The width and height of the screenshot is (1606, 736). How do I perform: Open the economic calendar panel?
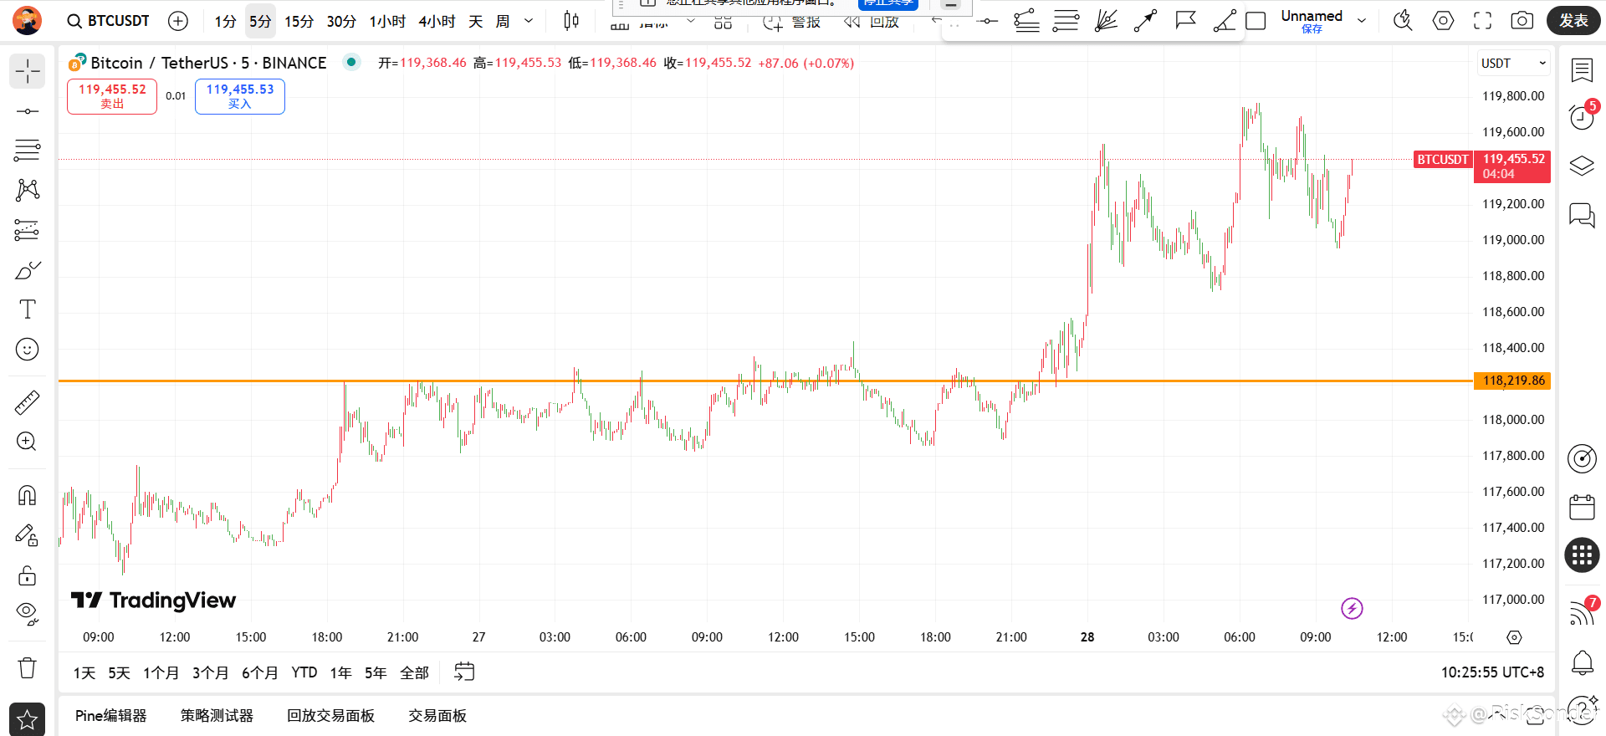click(1582, 507)
